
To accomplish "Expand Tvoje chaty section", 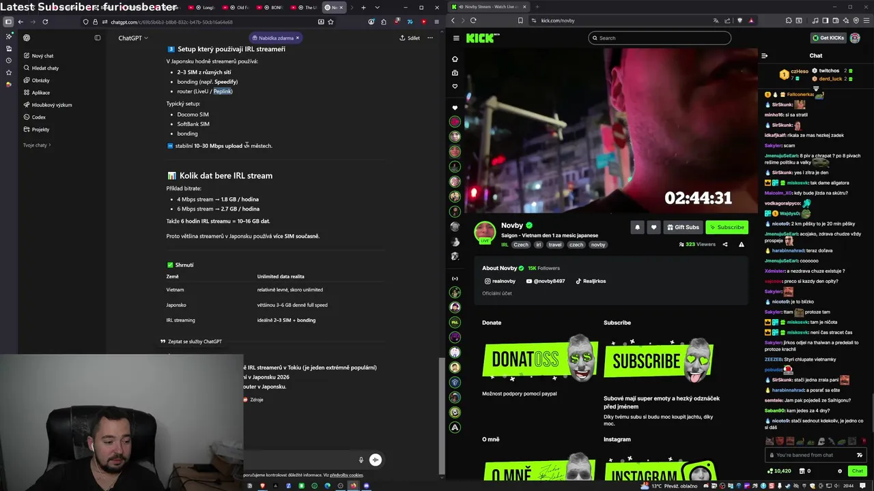I will pos(36,145).
